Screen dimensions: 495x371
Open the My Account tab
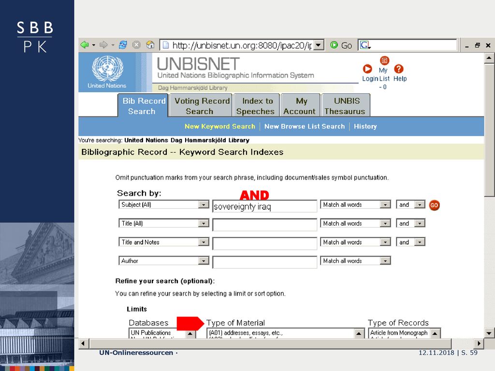coord(300,106)
